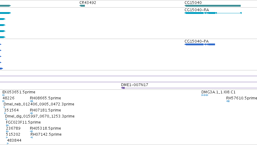Click the 515202 feature label

[x=13, y=134]
